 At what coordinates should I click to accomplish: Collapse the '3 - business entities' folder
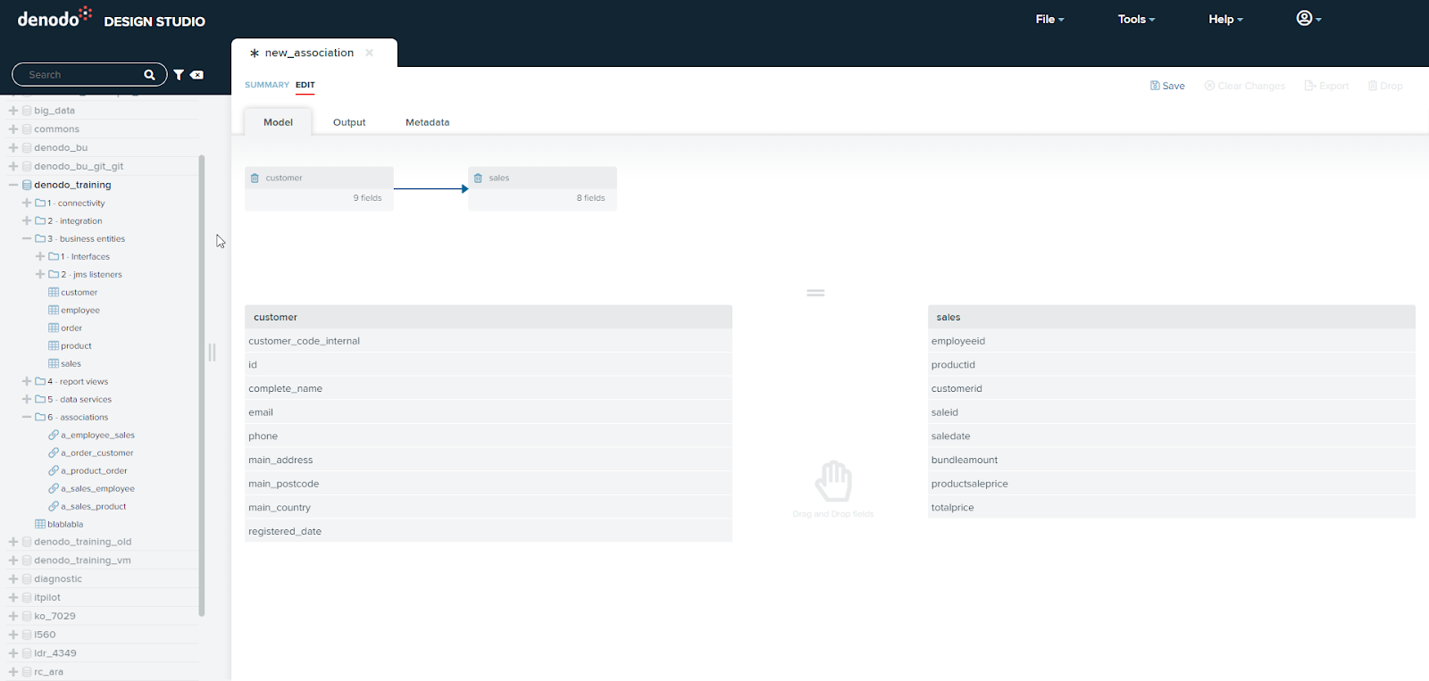tap(27, 238)
